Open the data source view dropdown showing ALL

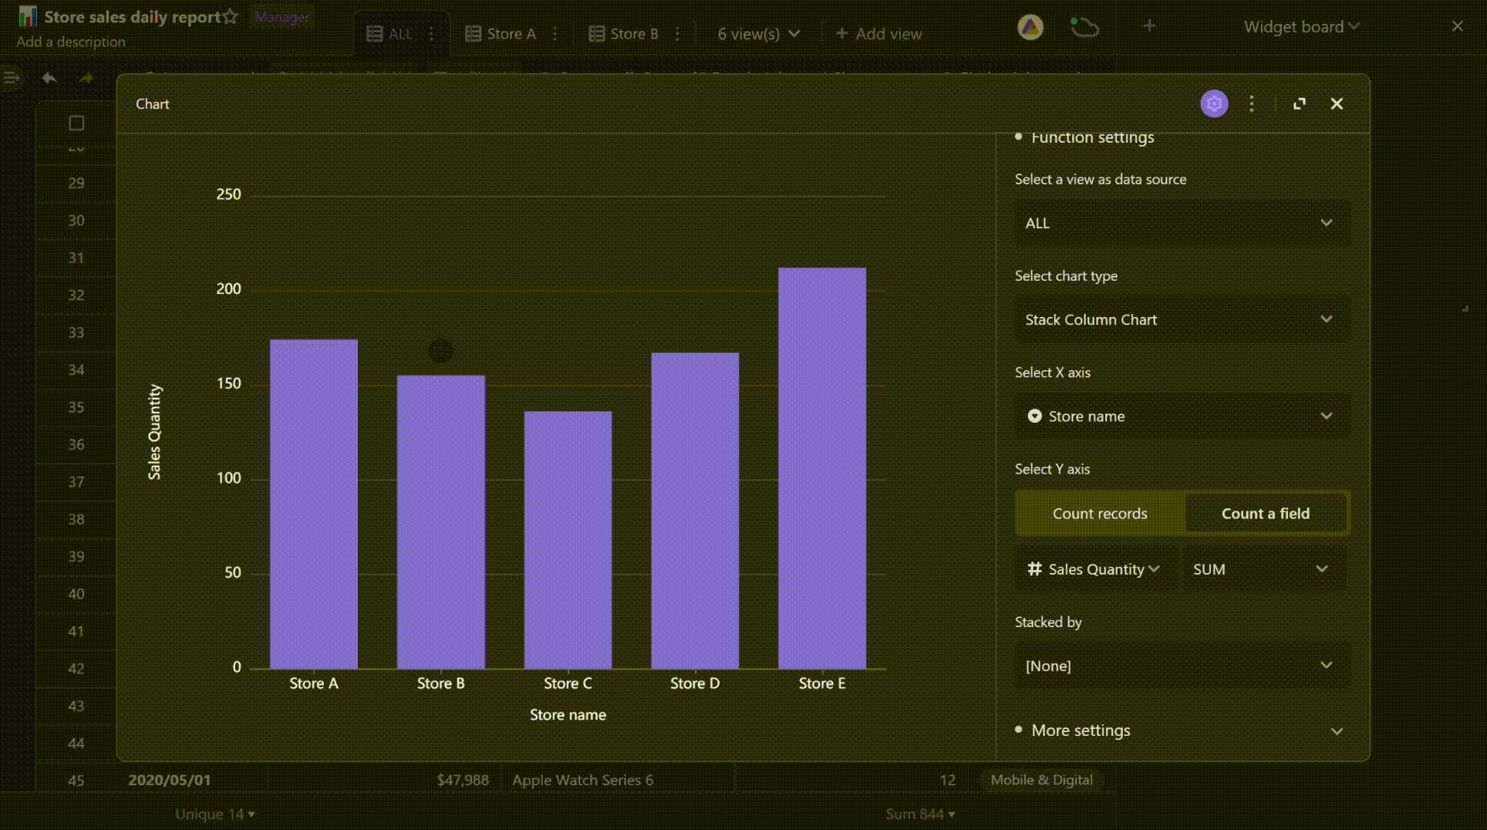point(1182,223)
